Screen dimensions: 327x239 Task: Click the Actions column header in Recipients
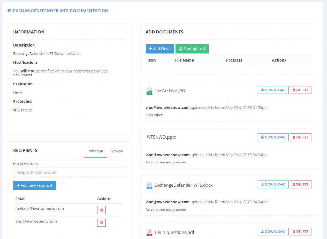104,199
